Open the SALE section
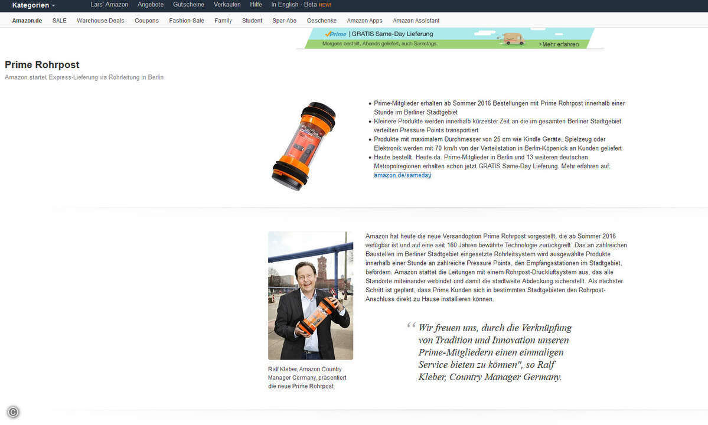This screenshot has width=708, height=425. pos(59,21)
